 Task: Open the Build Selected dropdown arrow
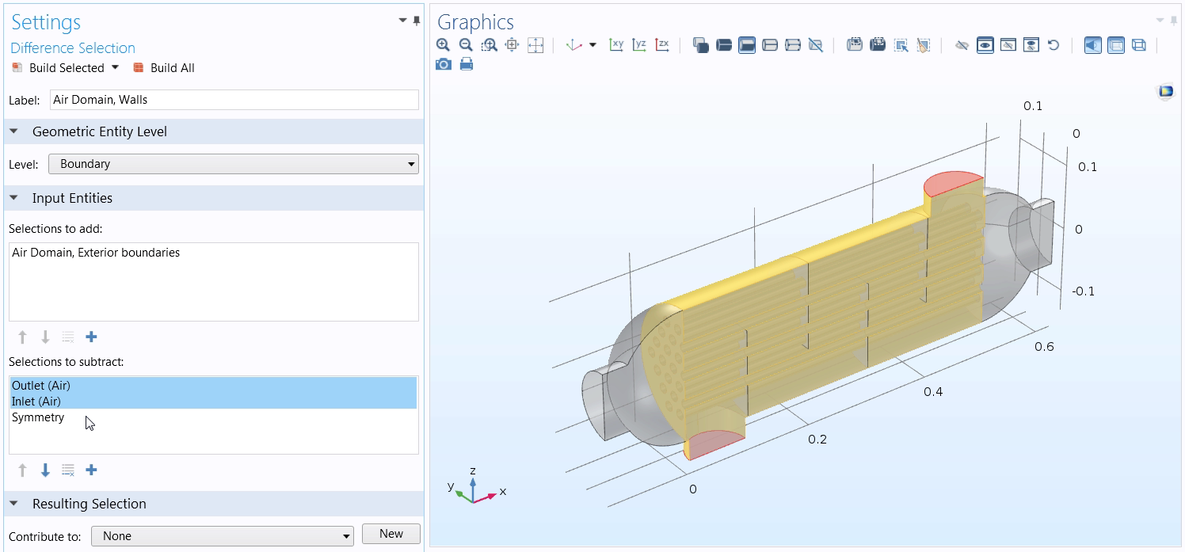pos(115,67)
